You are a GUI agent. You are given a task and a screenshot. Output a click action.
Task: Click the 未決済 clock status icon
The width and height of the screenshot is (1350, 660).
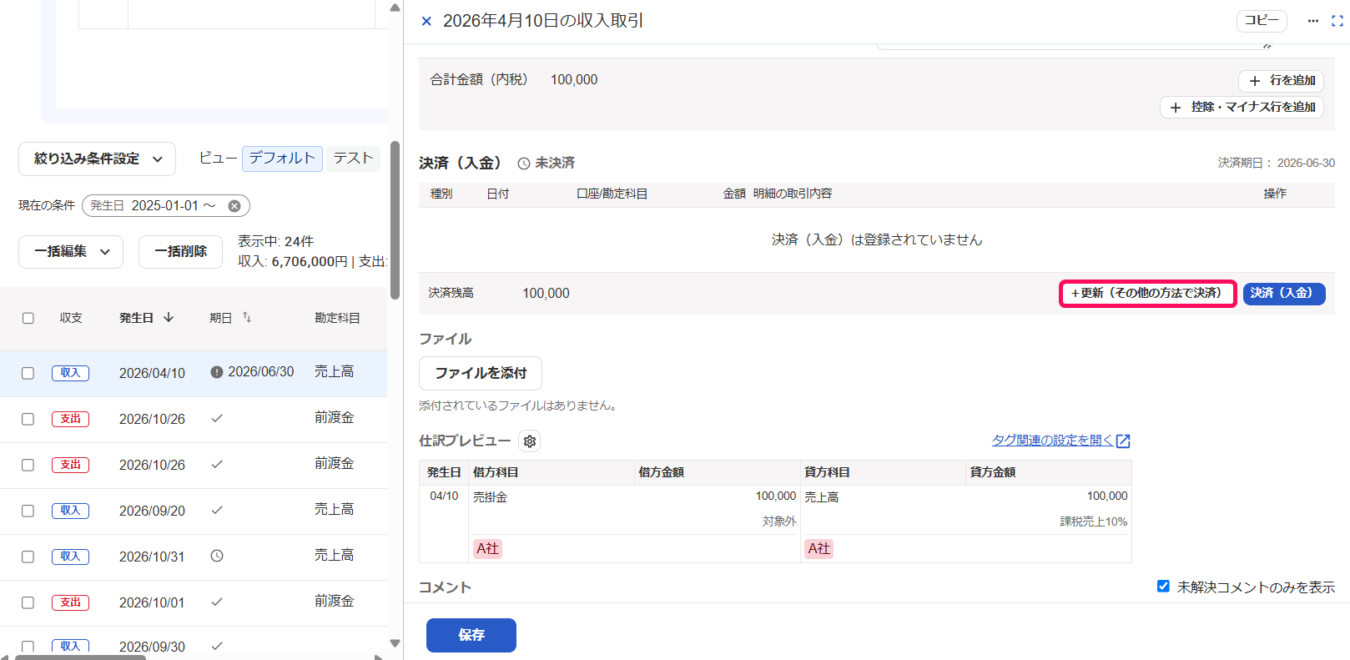coord(524,164)
